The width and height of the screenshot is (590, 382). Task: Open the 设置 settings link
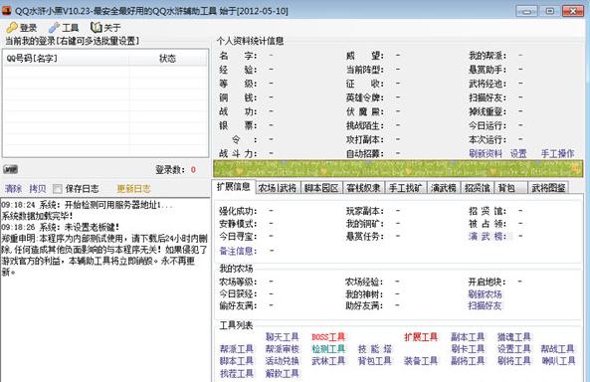click(x=518, y=153)
